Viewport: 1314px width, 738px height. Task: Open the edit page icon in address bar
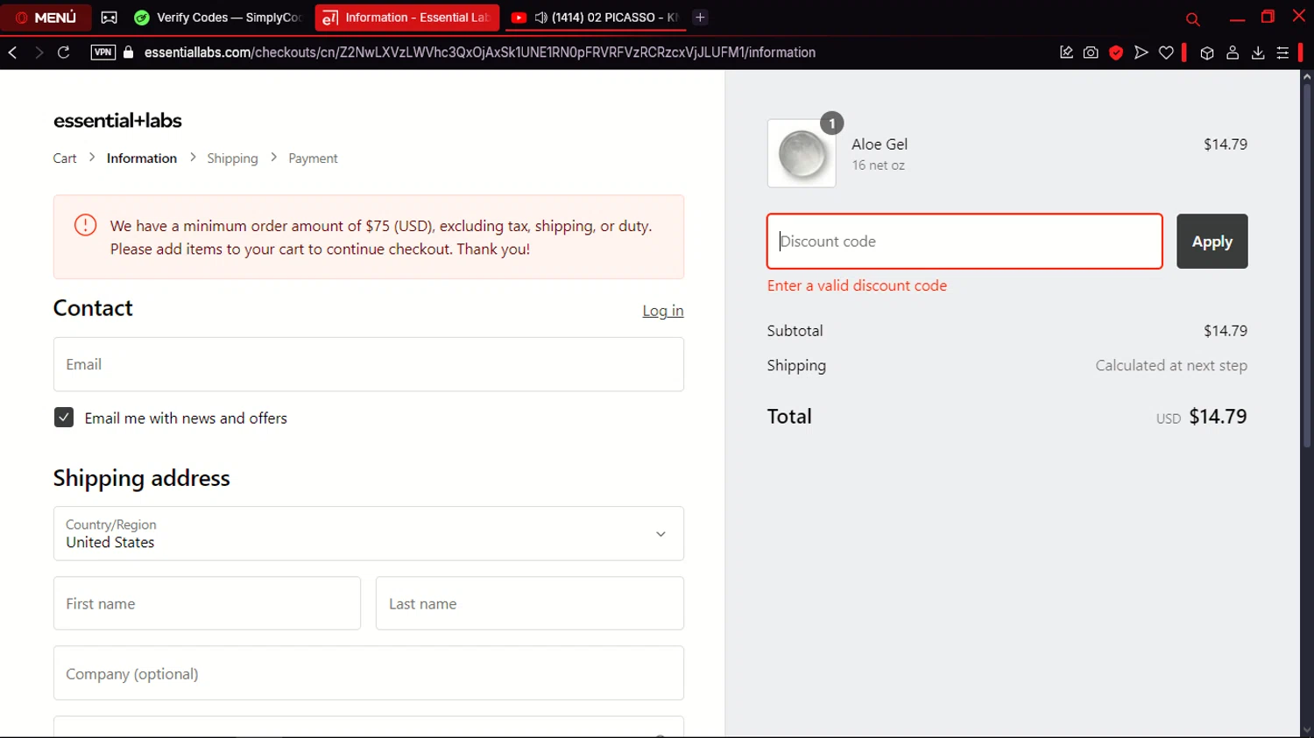click(x=1066, y=53)
